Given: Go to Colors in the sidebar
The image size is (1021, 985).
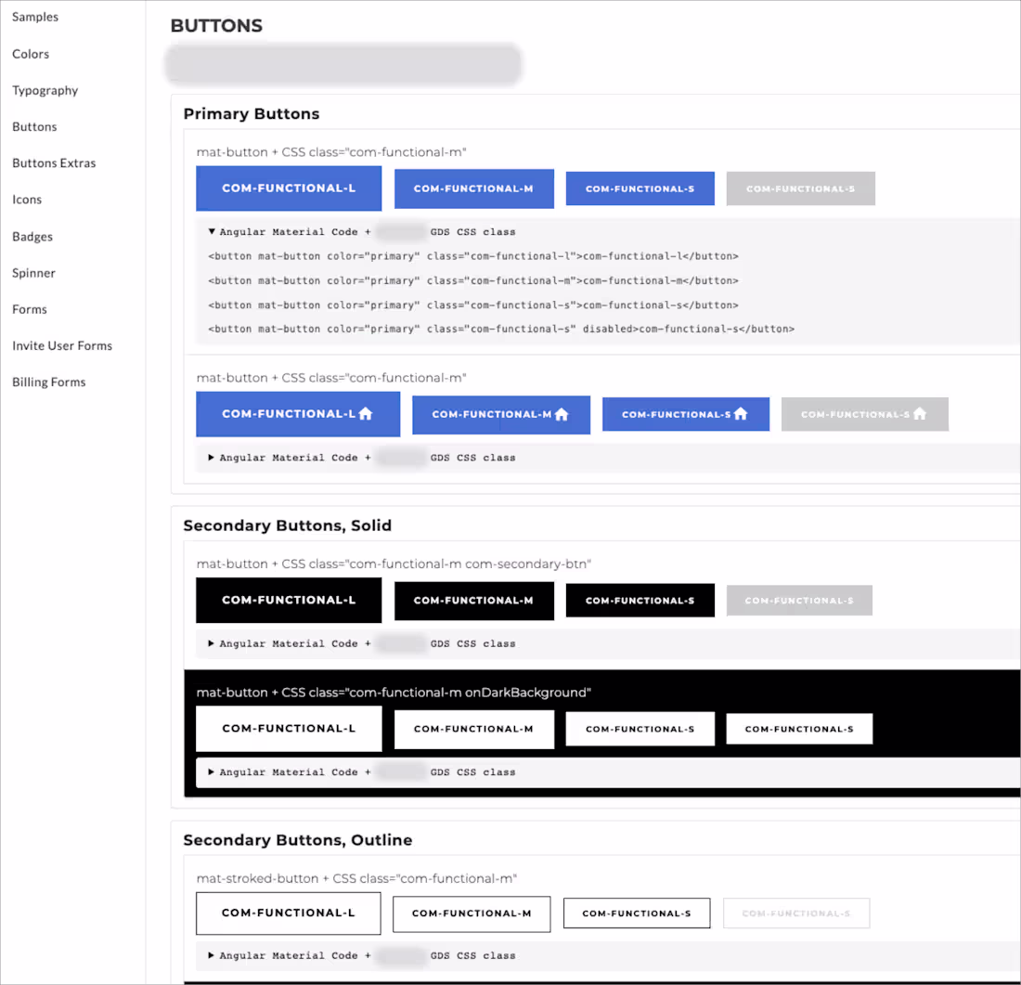Looking at the screenshot, I should pos(31,54).
